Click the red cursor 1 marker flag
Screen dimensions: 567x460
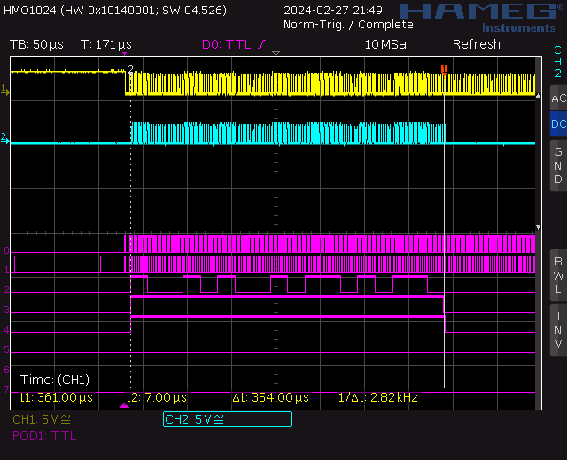pos(444,68)
